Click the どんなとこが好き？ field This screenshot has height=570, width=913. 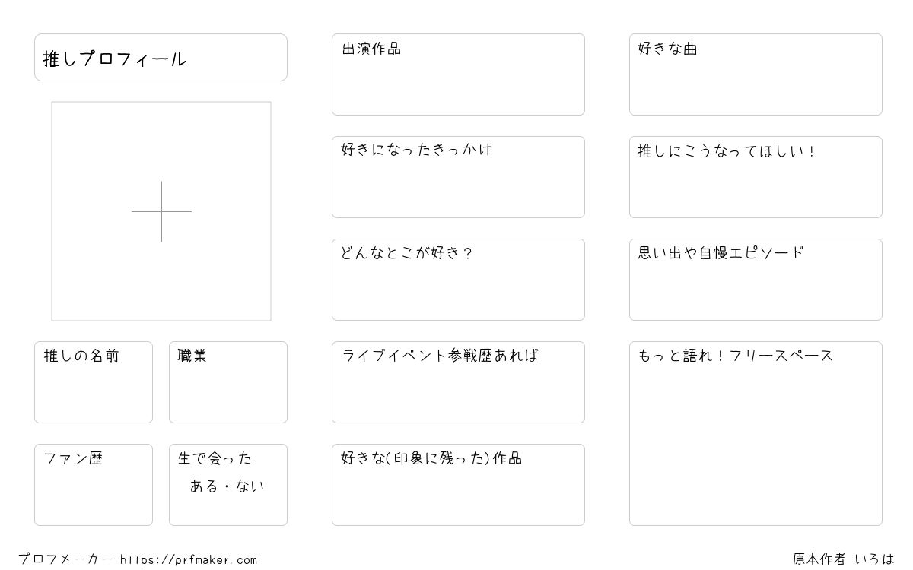point(458,280)
